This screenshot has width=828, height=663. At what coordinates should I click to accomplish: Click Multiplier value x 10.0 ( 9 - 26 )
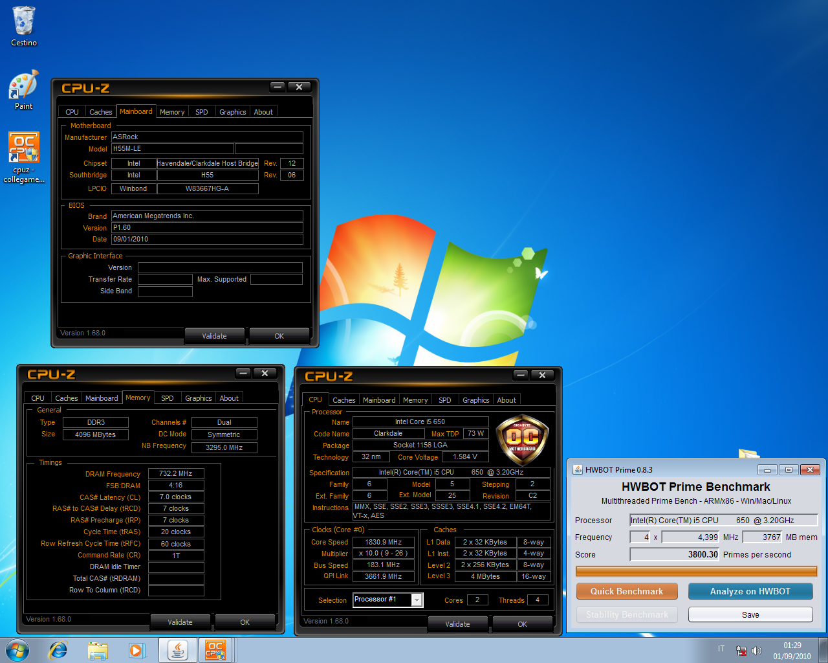(x=384, y=553)
